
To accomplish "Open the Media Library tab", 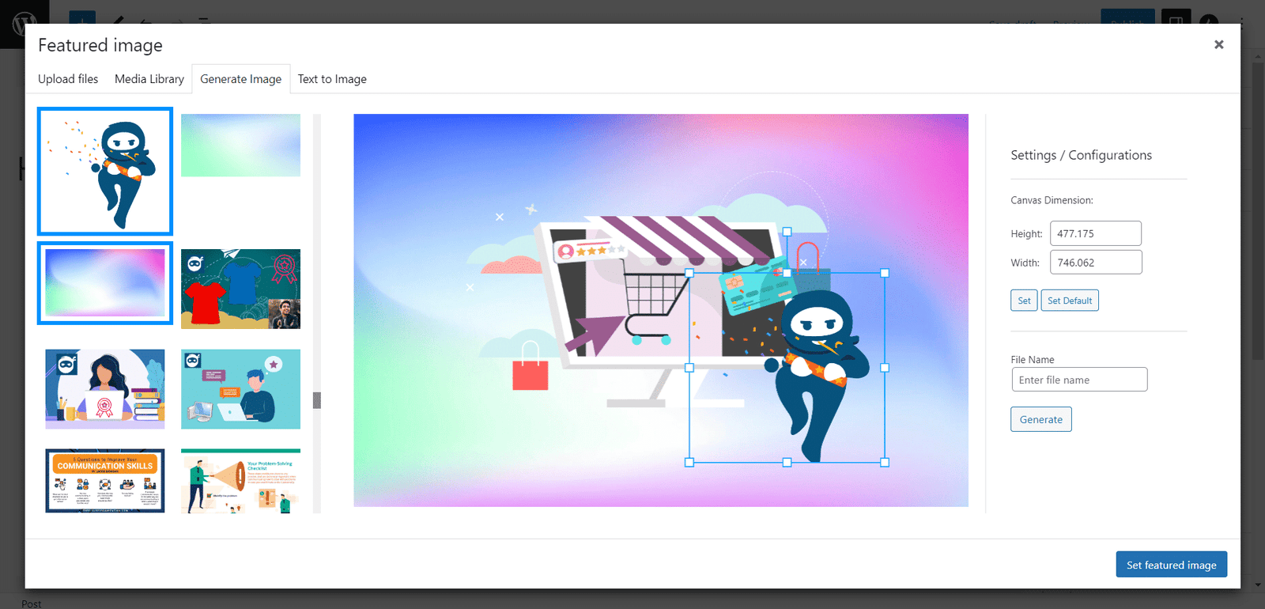I will [x=149, y=79].
